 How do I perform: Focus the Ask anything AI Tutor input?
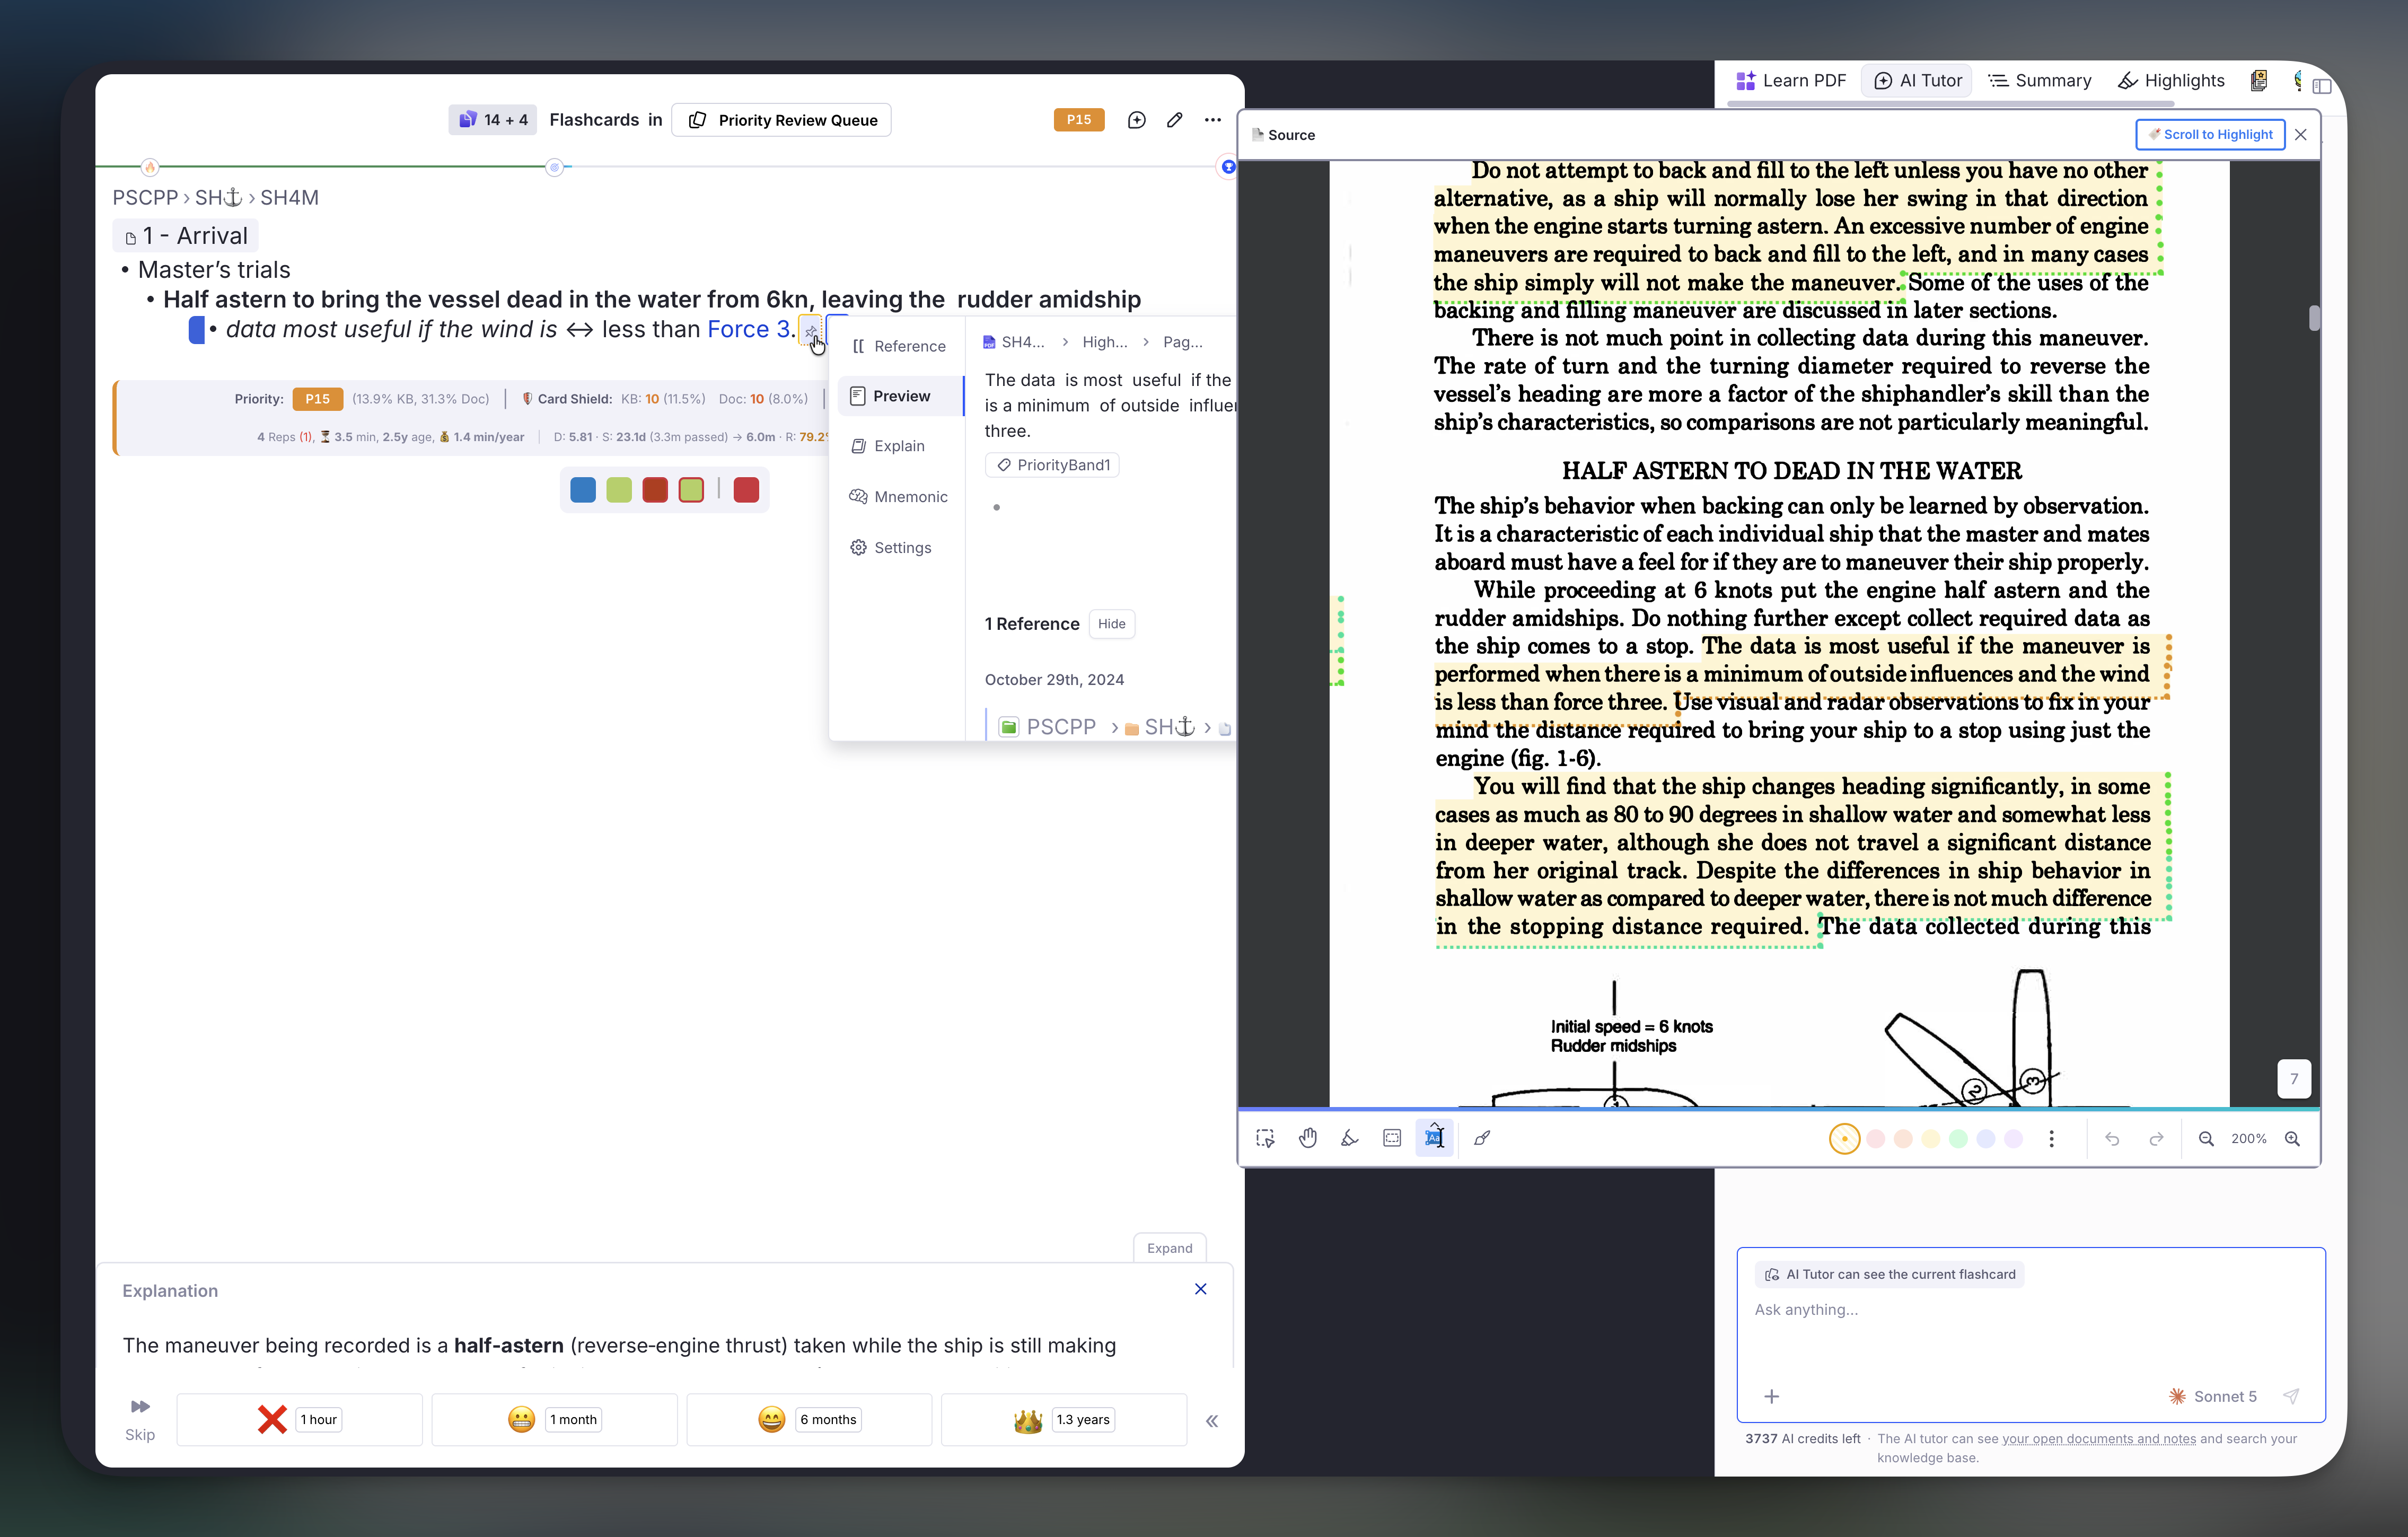click(x=2030, y=1309)
